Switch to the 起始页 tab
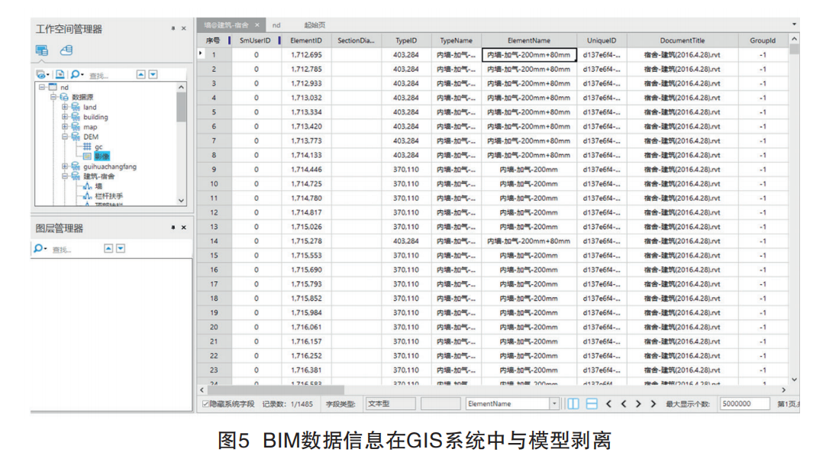 tap(315, 24)
